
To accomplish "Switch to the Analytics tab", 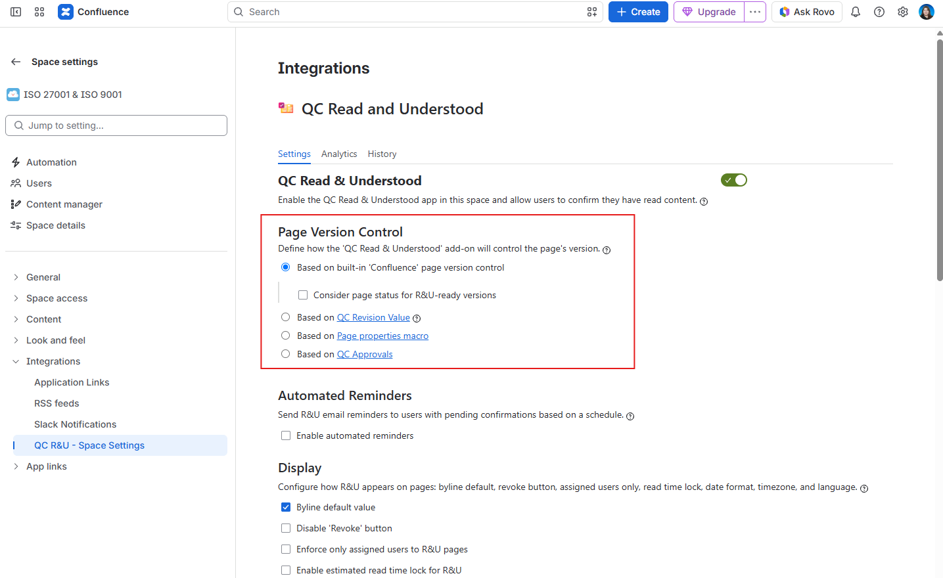I will [x=339, y=154].
